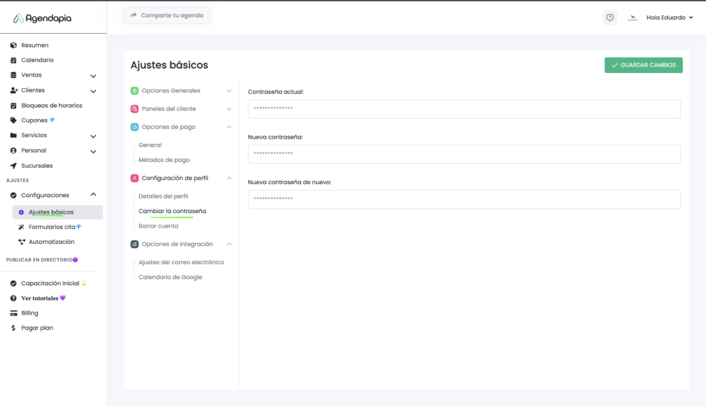The width and height of the screenshot is (706, 406).
Task: Open Calendario de Google settings
Action: coord(170,277)
